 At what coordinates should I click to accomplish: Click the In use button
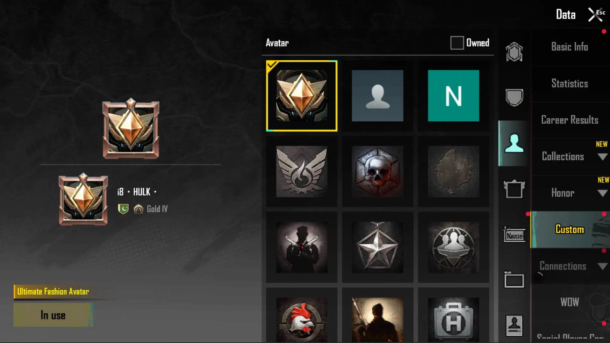[53, 315]
